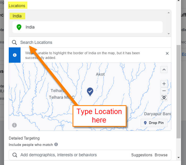Click the search magnifier icon beside Search Locations

(x=14, y=42)
